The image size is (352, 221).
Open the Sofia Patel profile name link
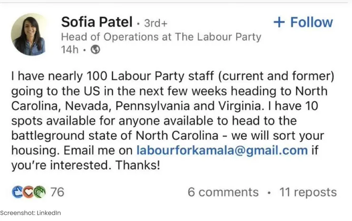97,21
